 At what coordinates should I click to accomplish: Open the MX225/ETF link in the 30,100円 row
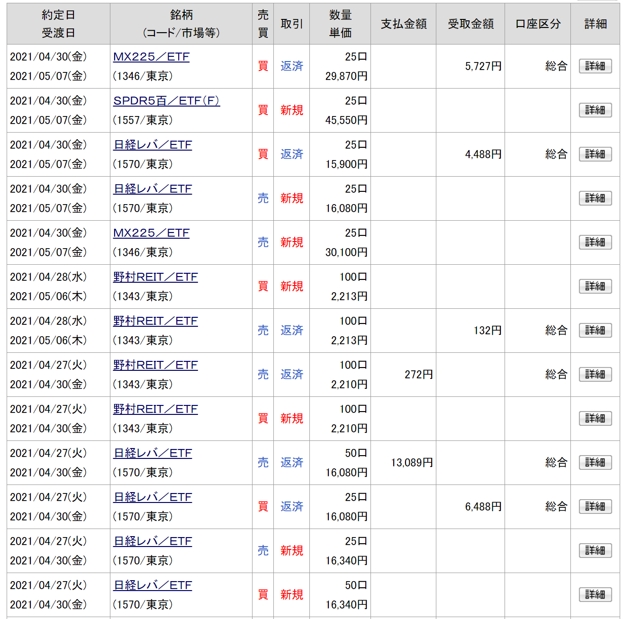151,233
